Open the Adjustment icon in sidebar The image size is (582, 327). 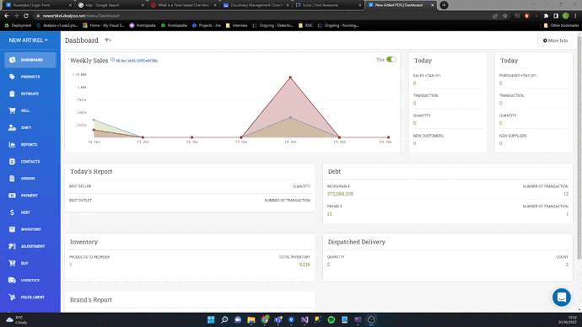(x=13, y=246)
